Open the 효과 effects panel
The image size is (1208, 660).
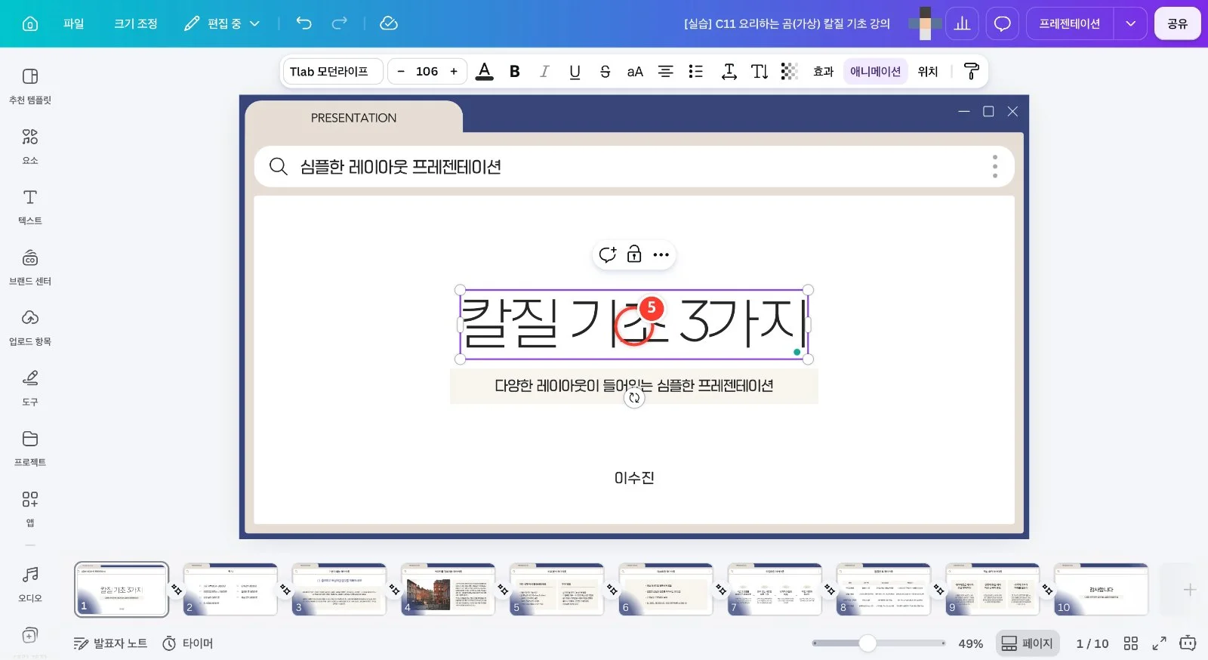coord(823,72)
